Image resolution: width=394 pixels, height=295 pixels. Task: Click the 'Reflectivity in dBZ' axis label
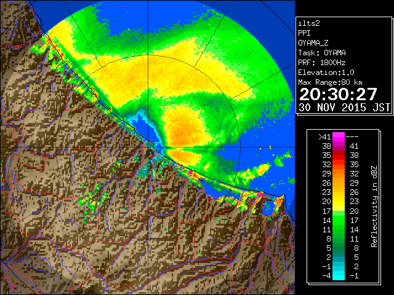coord(374,206)
